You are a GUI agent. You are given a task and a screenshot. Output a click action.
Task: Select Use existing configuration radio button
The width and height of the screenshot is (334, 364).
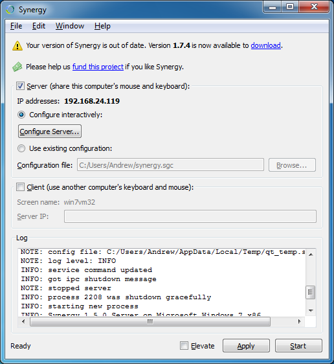[21, 148]
